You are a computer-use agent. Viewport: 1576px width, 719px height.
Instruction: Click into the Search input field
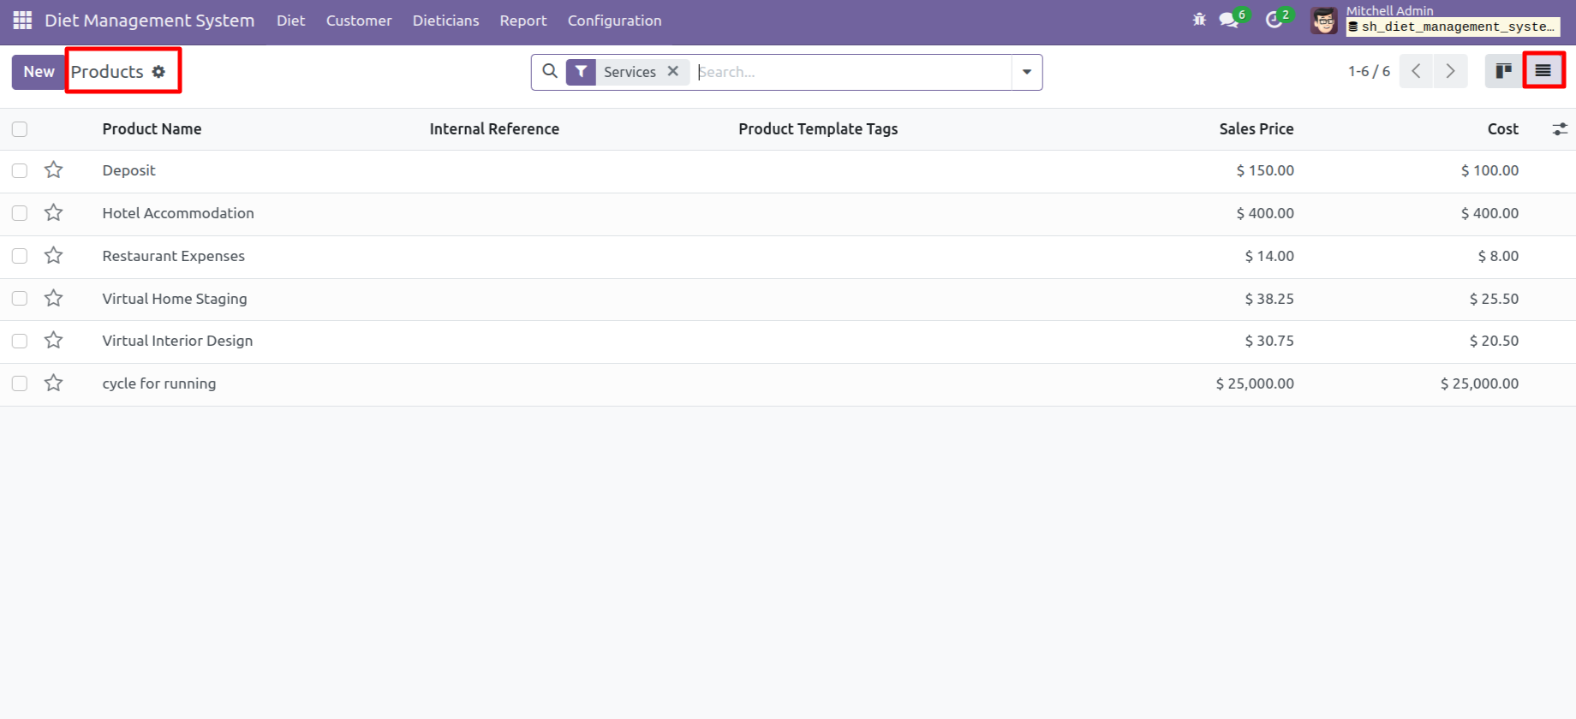pos(852,72)
